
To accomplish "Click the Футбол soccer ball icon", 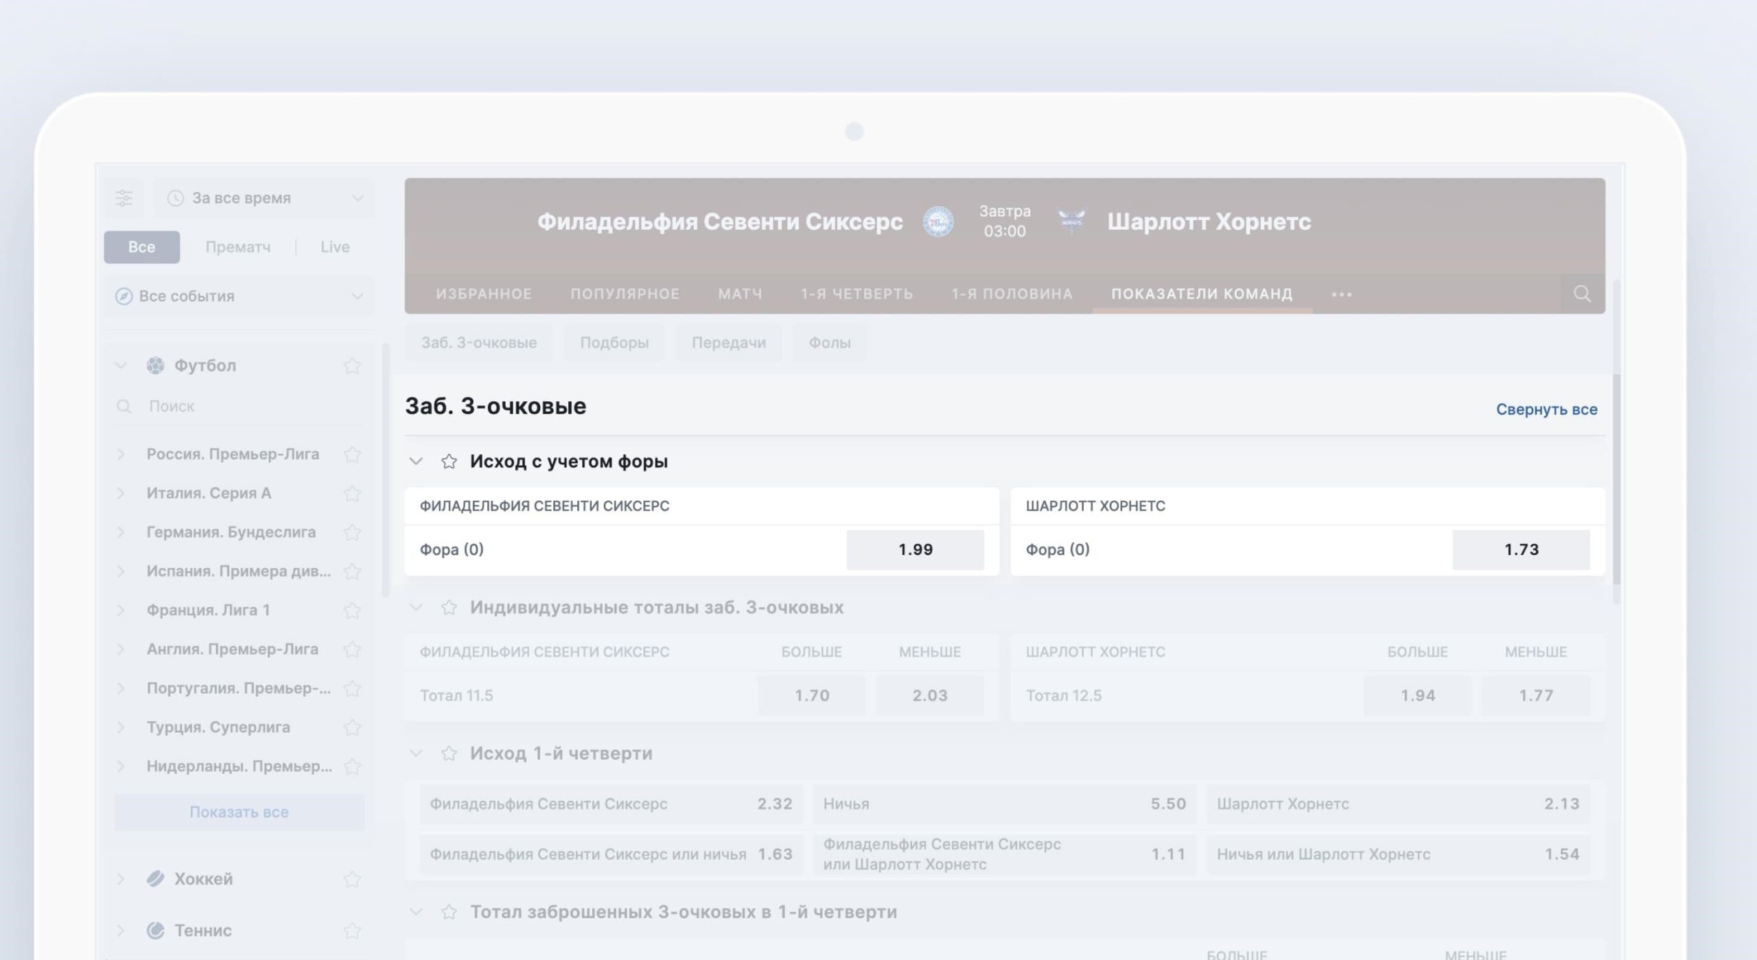I will (x=156, y=366).
